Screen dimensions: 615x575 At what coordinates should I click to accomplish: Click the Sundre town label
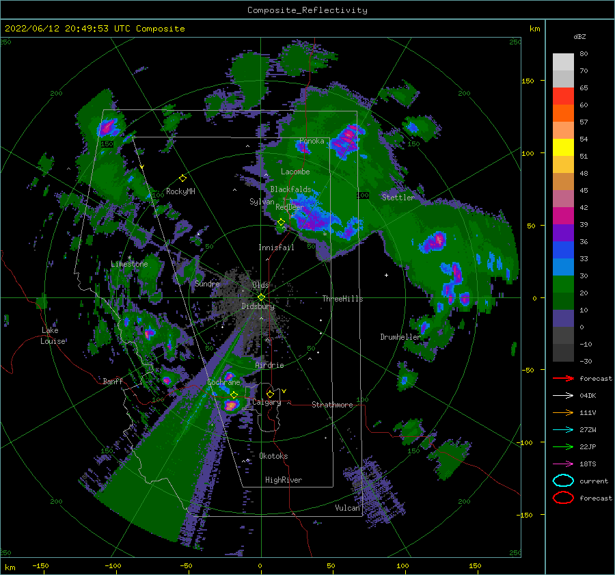[x=207, y=283]
